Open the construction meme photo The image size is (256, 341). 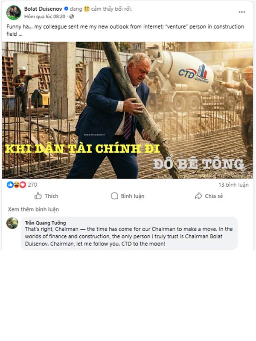click(128, 110)
